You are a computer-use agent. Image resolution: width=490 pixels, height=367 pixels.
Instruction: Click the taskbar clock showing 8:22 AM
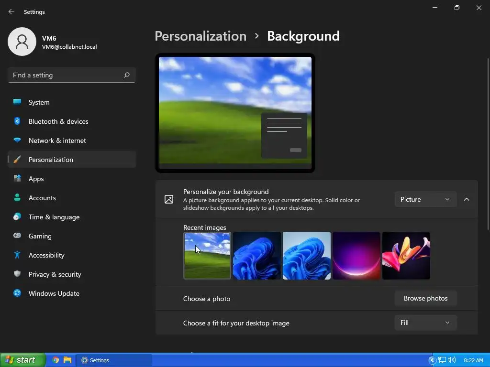[473, 360]
